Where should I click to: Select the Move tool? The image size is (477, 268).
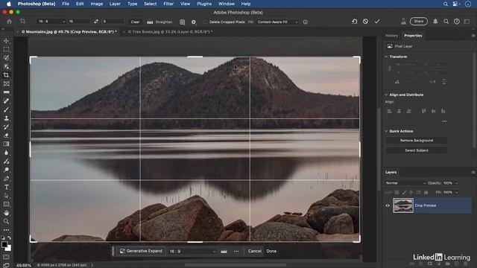click(6, 41)
